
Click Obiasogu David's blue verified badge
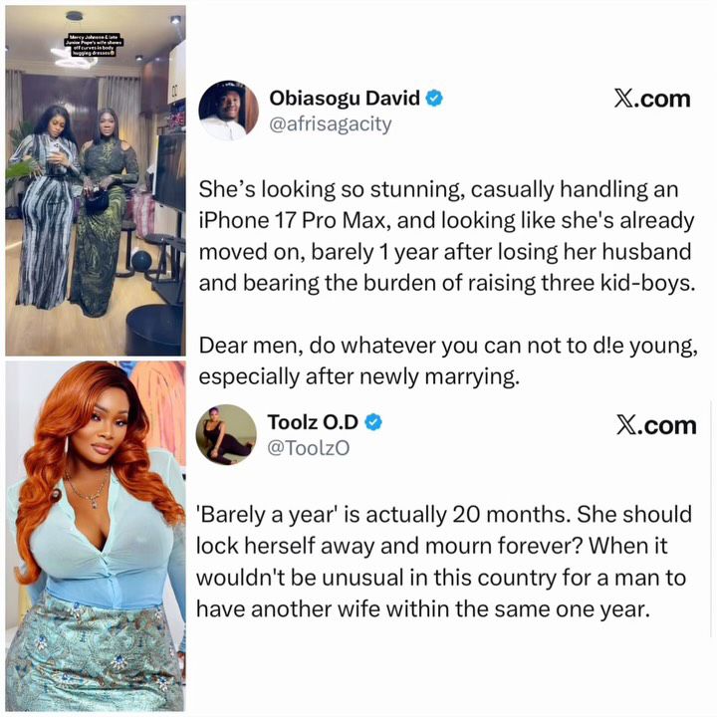(434, 99)
